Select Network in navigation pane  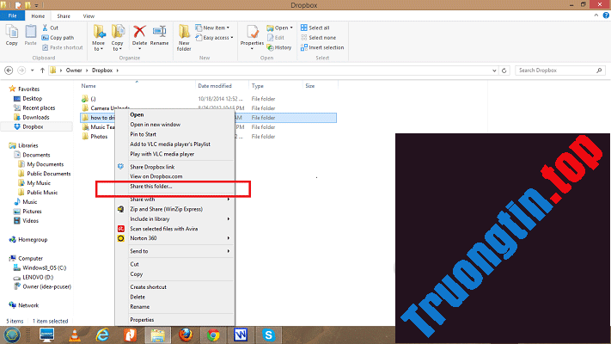(28, 305)
